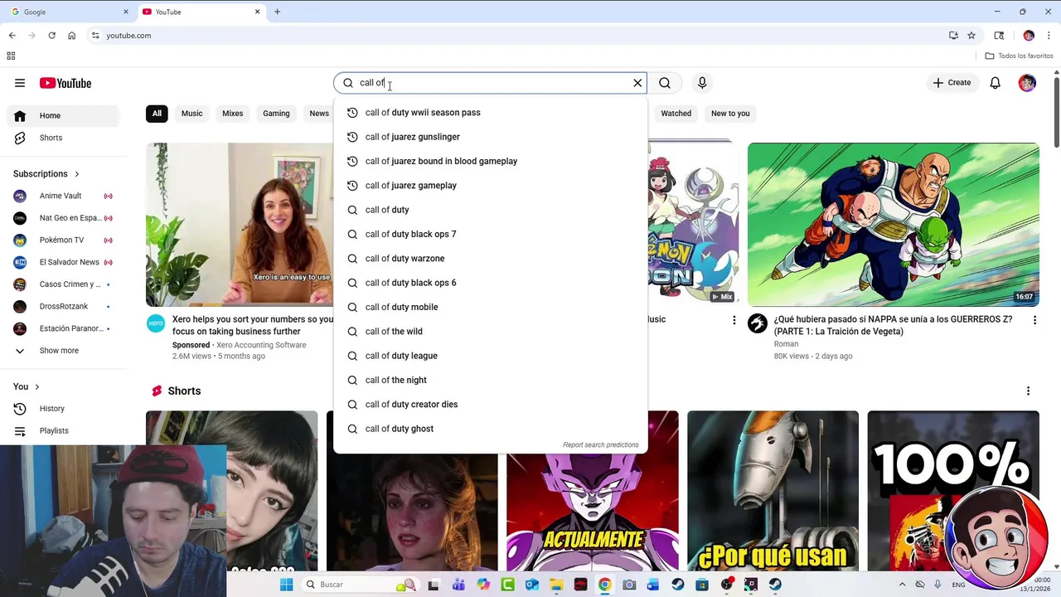Click inside the YouTube search field

[489, 83]
